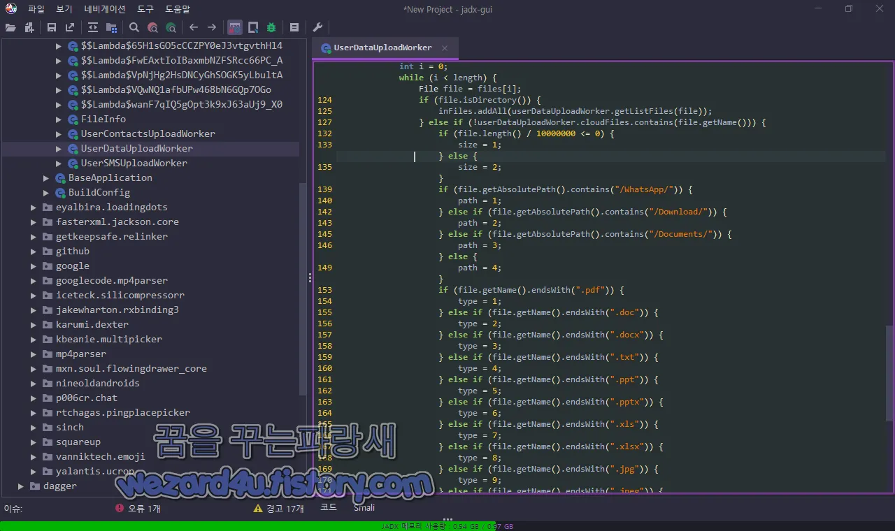Select the nineoldandroids package
This screenshot has height=531, width=895.
[x=98, y=383]
